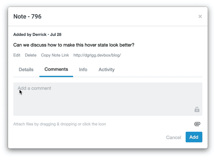Delete this note using the Delete link

pyautogui.click(x=31, y=55)
